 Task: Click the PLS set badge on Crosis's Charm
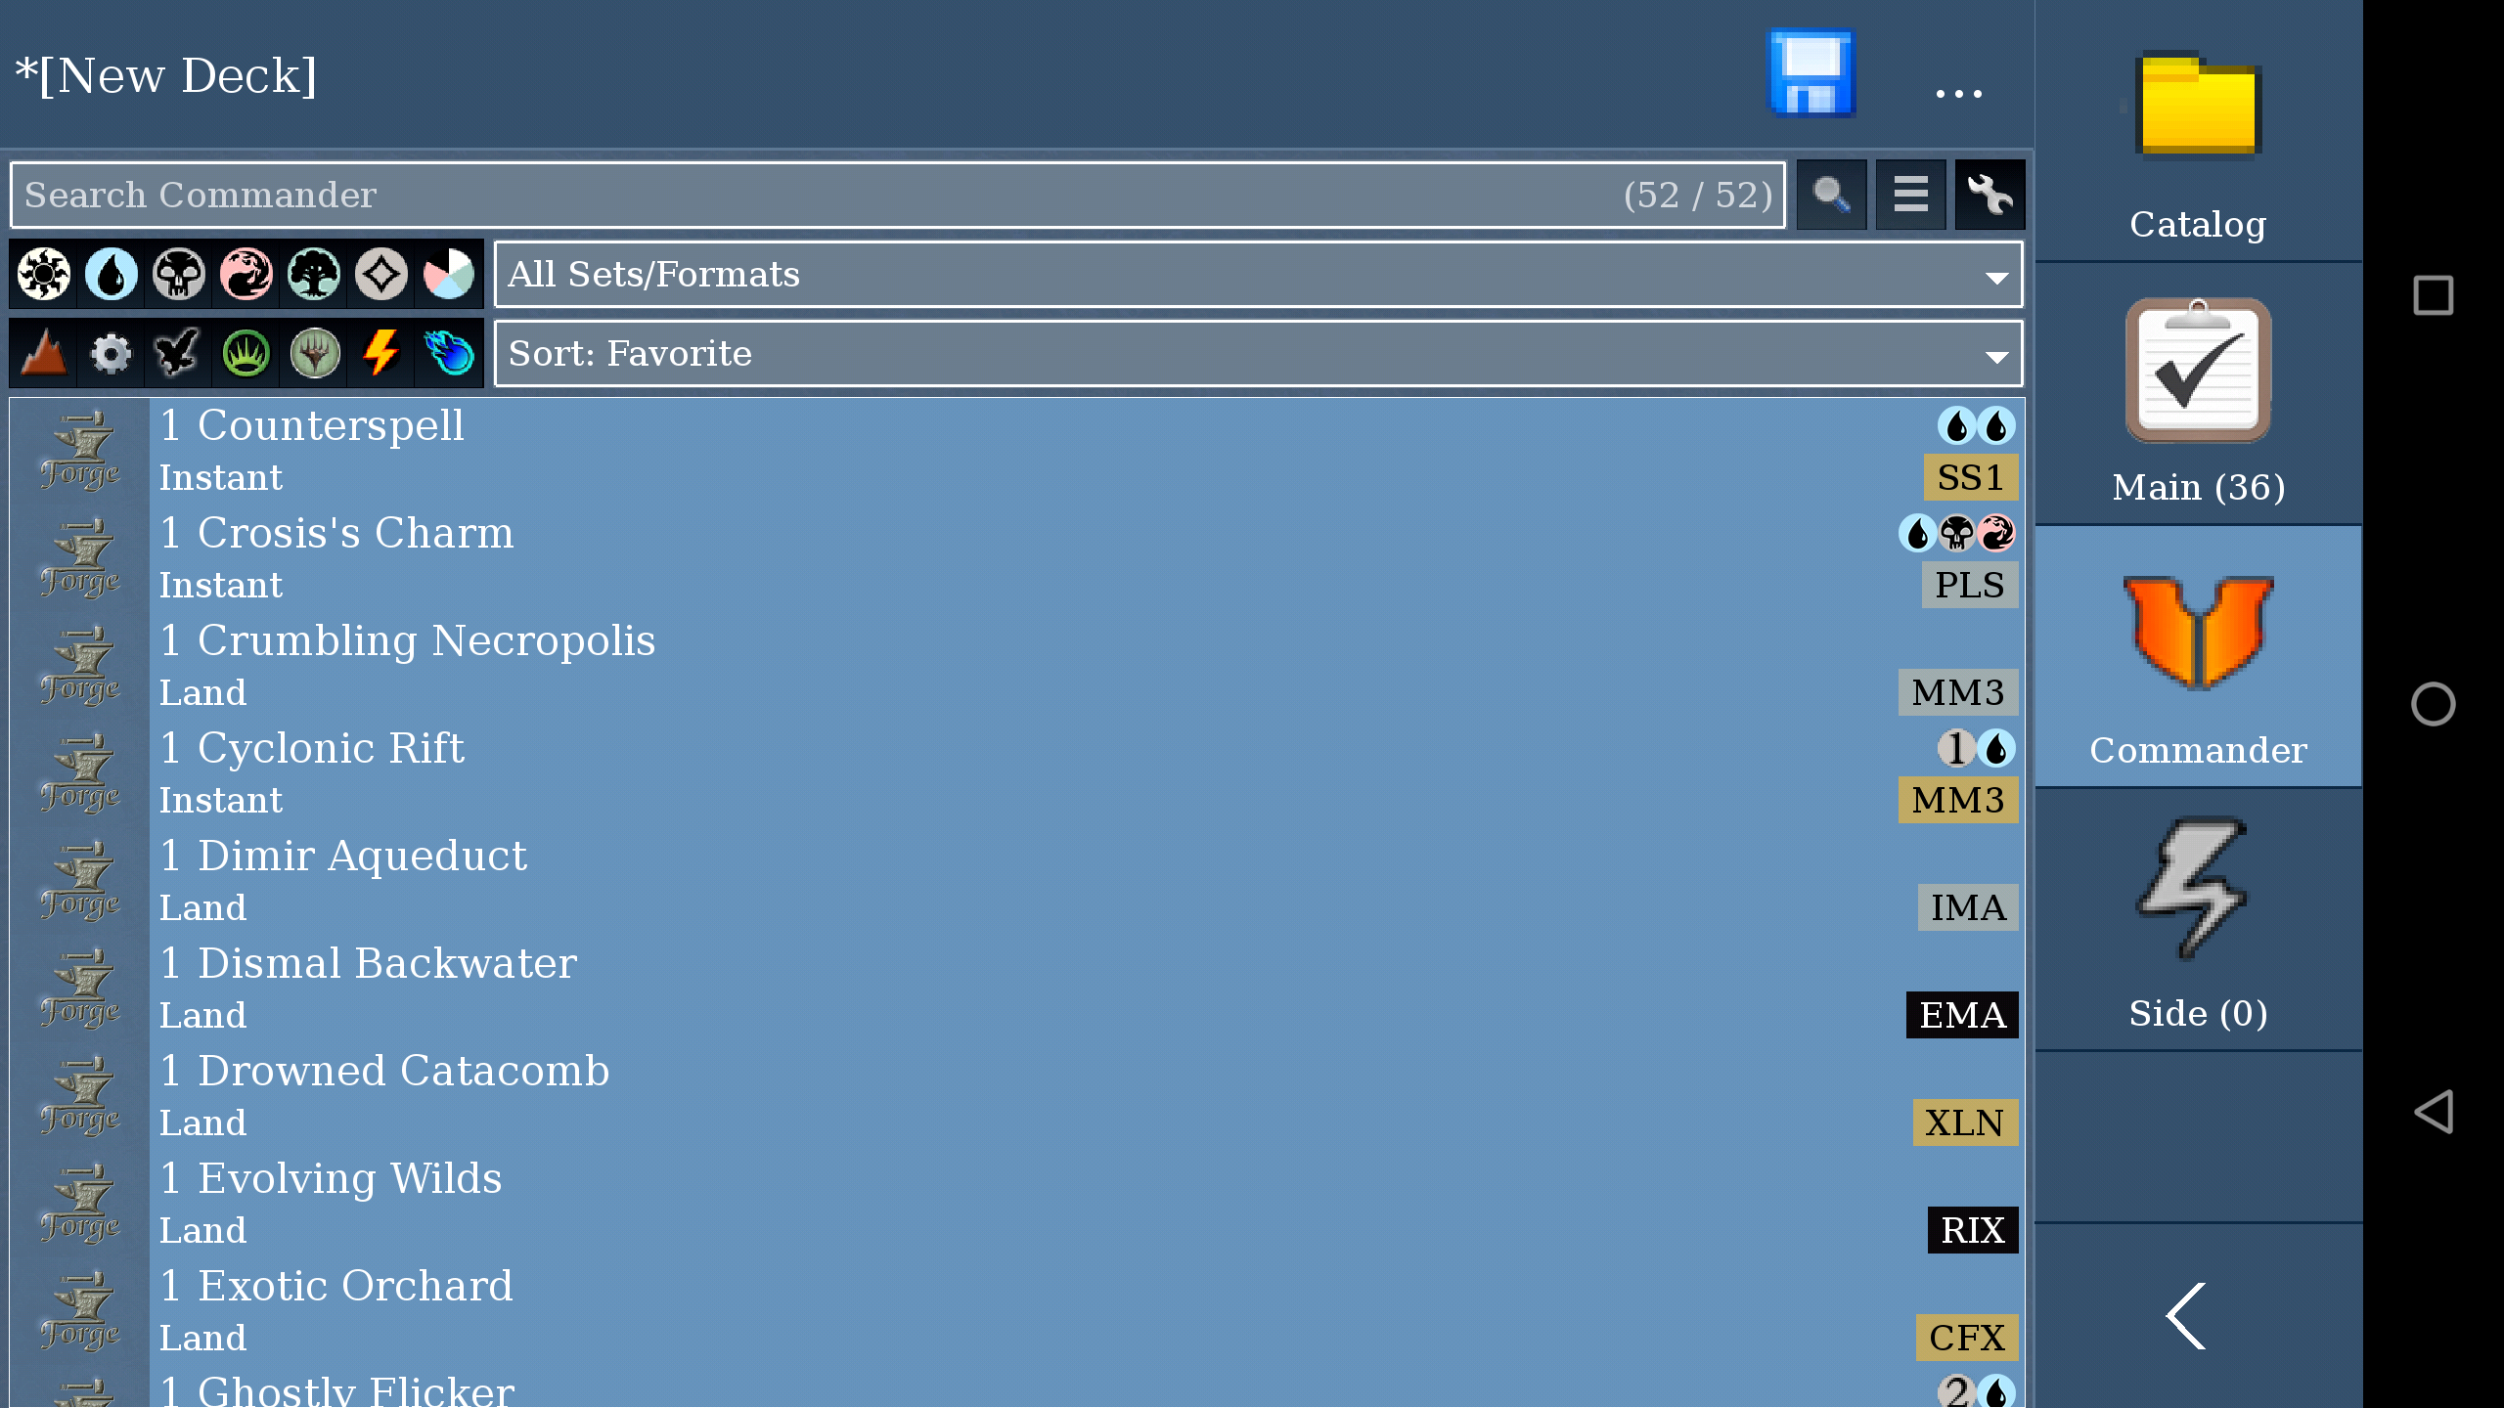pos(1969,585)
